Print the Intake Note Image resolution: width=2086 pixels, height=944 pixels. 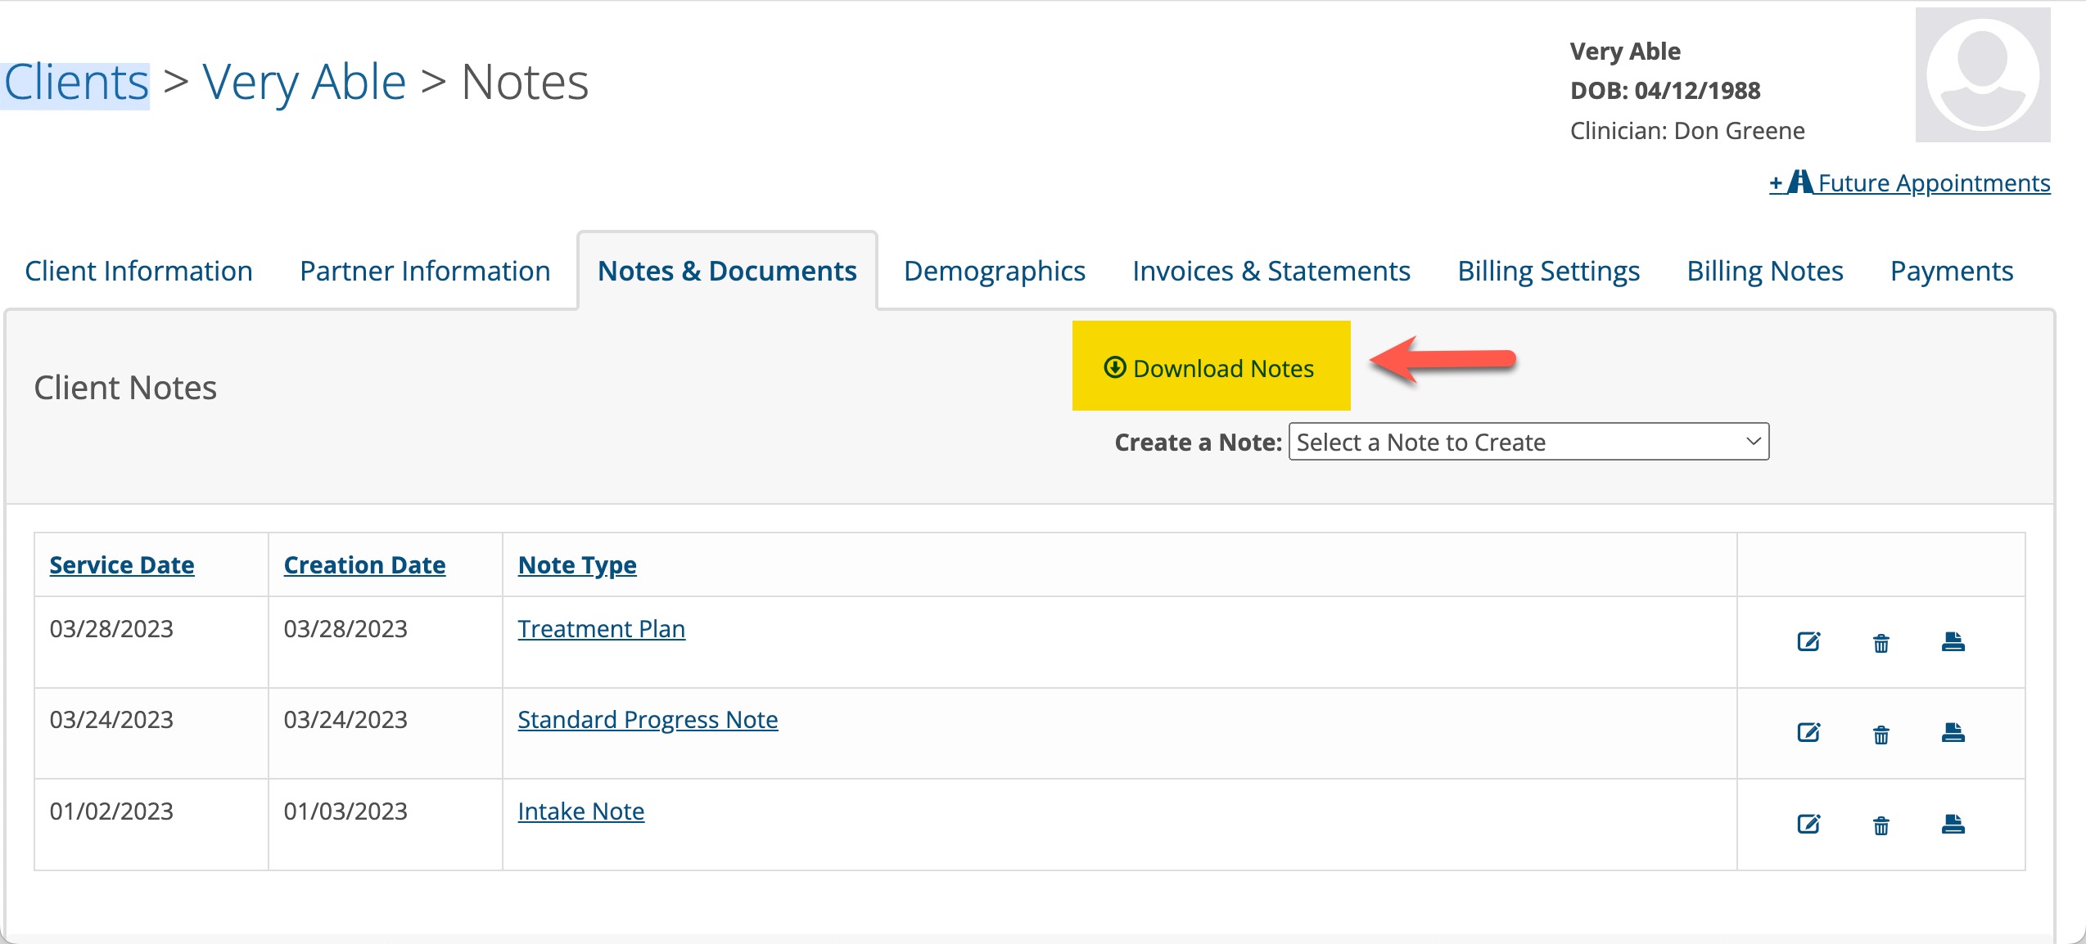(1953, 825)
